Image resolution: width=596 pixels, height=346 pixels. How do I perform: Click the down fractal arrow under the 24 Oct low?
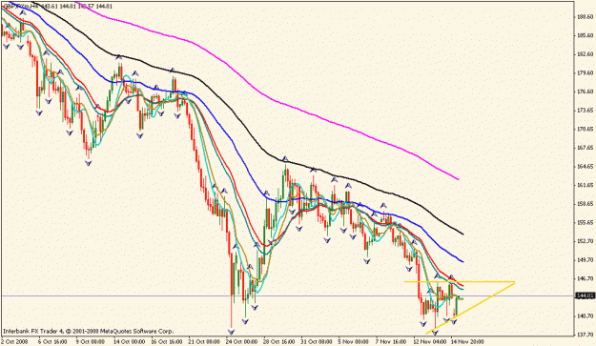pyautogui.click(x=232, y=332)
